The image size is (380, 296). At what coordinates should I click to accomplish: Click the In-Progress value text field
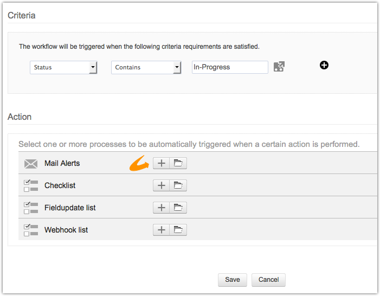click(230, 67)
